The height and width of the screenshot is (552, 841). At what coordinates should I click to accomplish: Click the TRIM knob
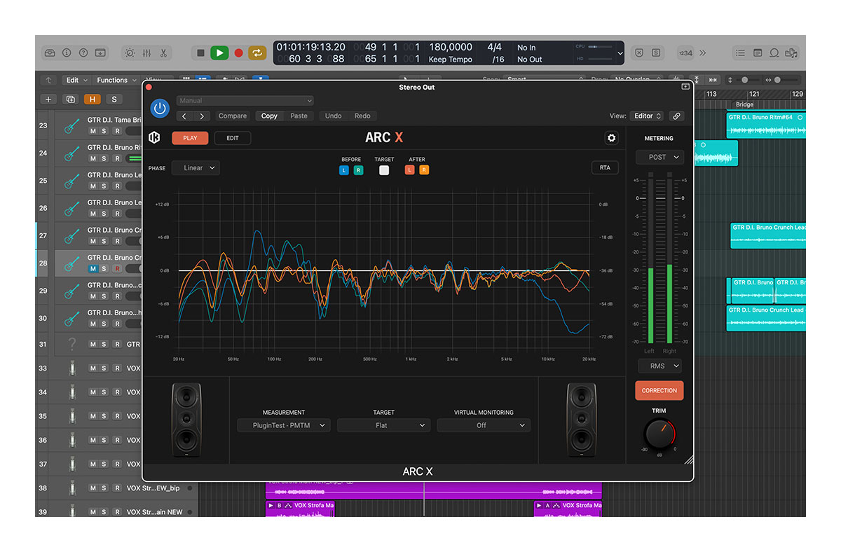click(x=659, y=434)
